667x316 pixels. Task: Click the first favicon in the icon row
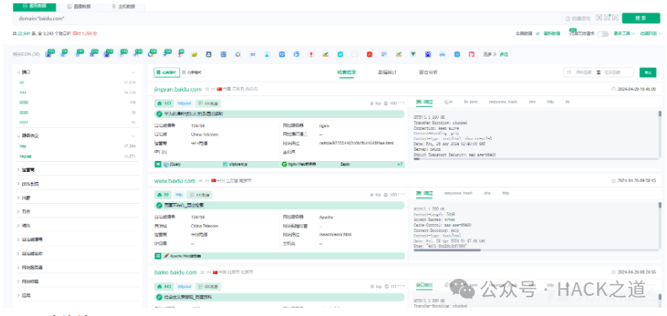(49, 55)
